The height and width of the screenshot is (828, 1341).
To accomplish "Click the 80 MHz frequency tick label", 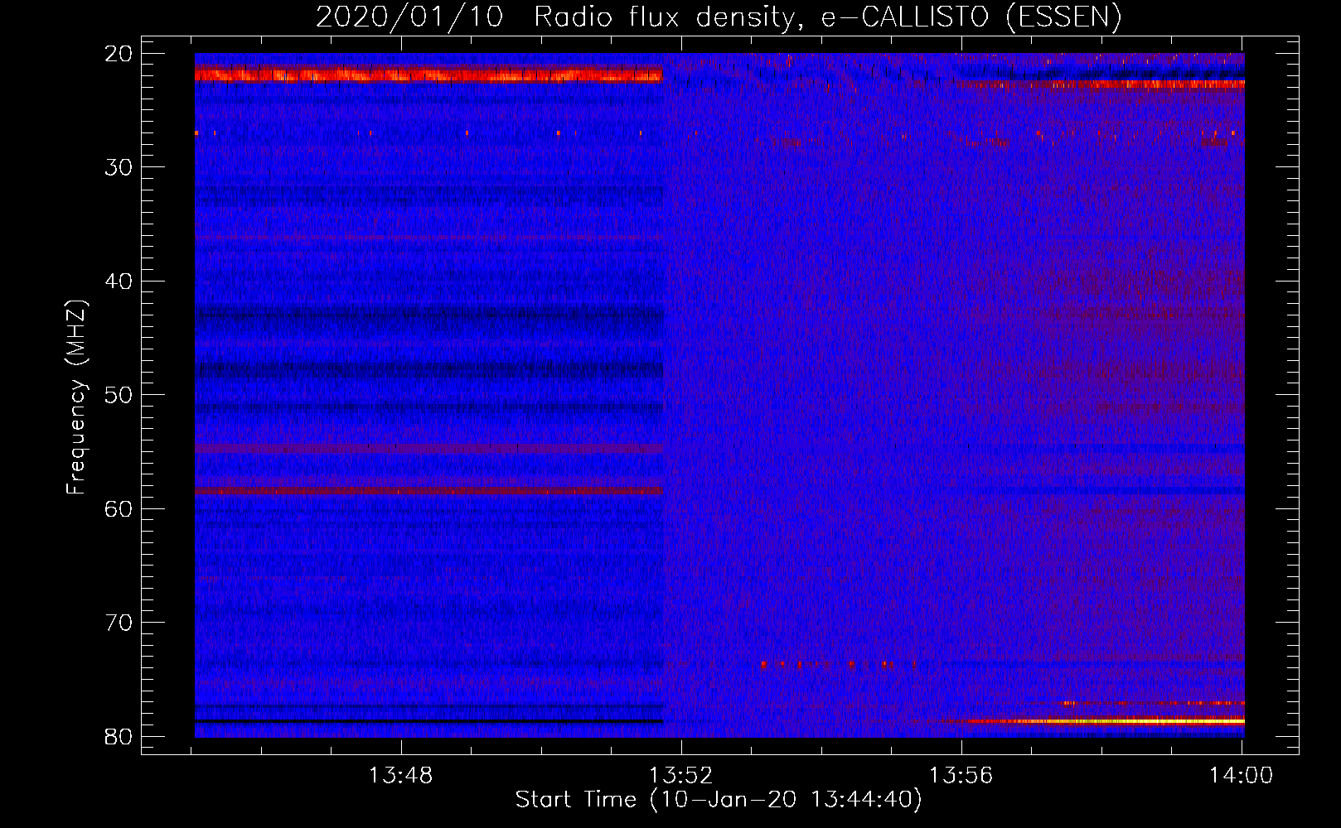I will click(119, 737).
